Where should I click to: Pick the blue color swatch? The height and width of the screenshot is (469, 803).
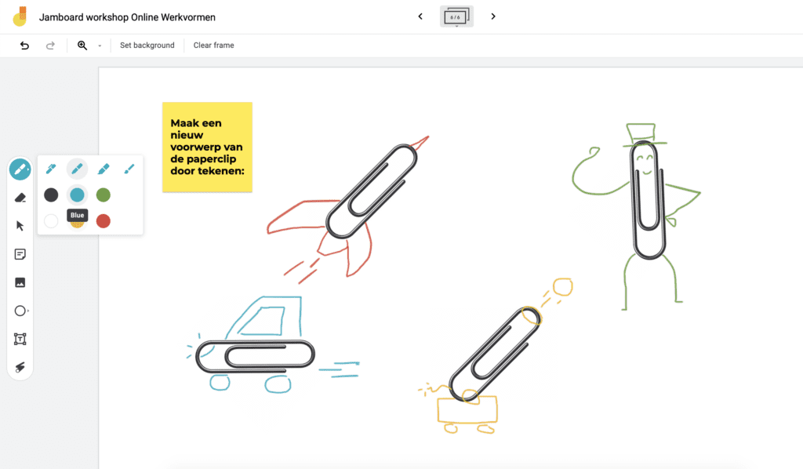pyautogui.click(x=78, y=195)
